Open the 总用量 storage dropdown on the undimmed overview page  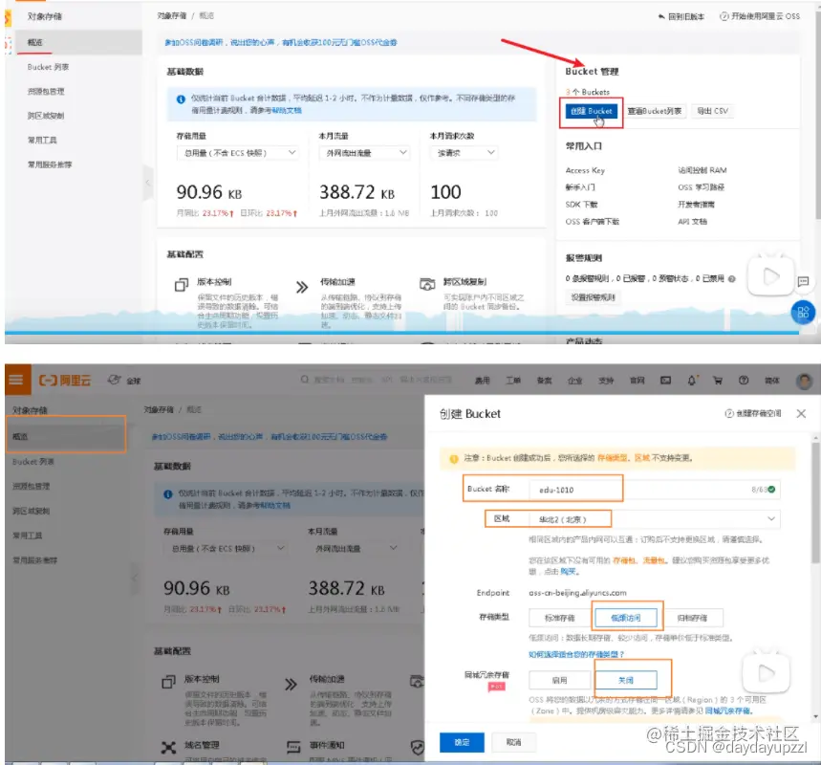pyautogui.click(x=238, y=153)
